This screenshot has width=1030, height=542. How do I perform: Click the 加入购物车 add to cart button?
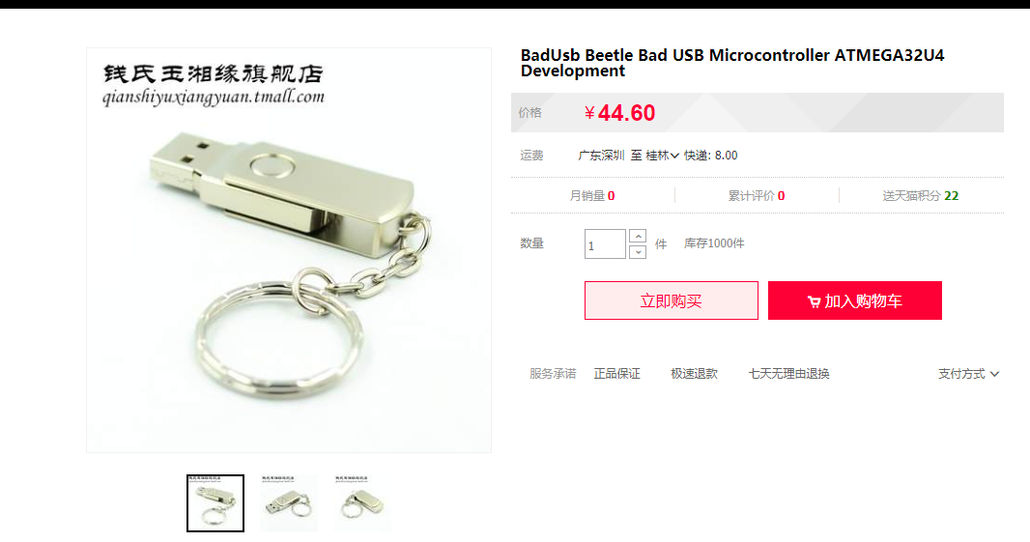pos(854,300)
